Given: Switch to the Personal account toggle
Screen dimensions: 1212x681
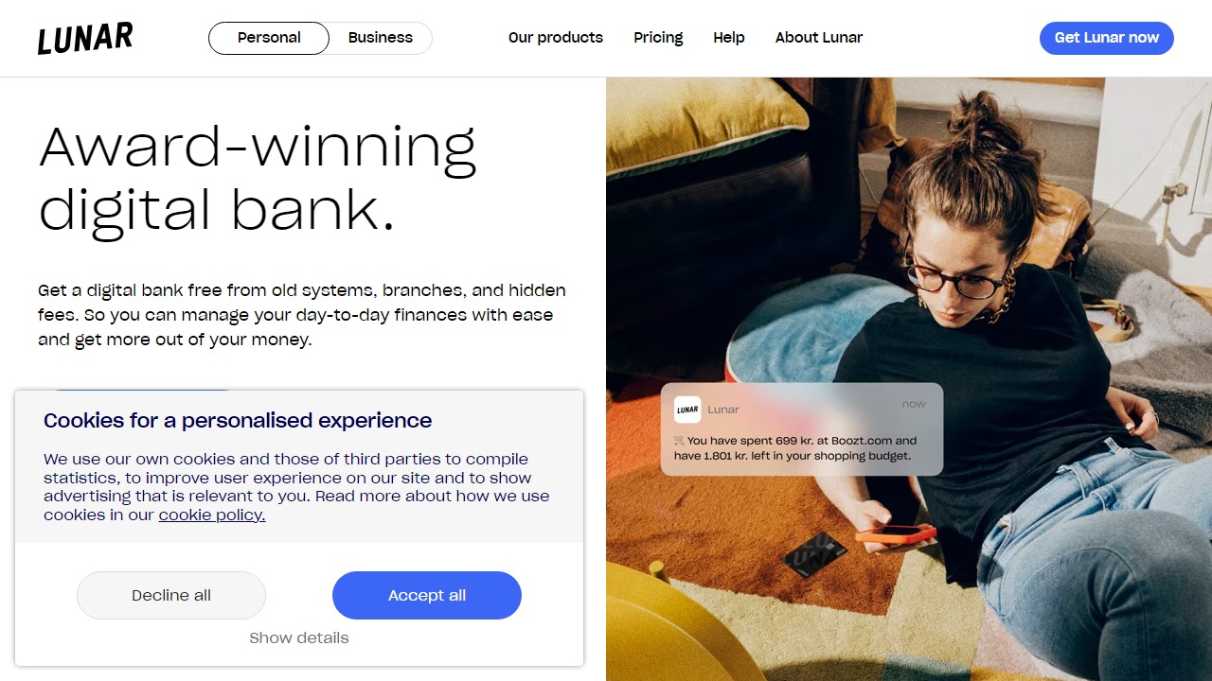Looking at the screenshot, I should pos(269,38).
